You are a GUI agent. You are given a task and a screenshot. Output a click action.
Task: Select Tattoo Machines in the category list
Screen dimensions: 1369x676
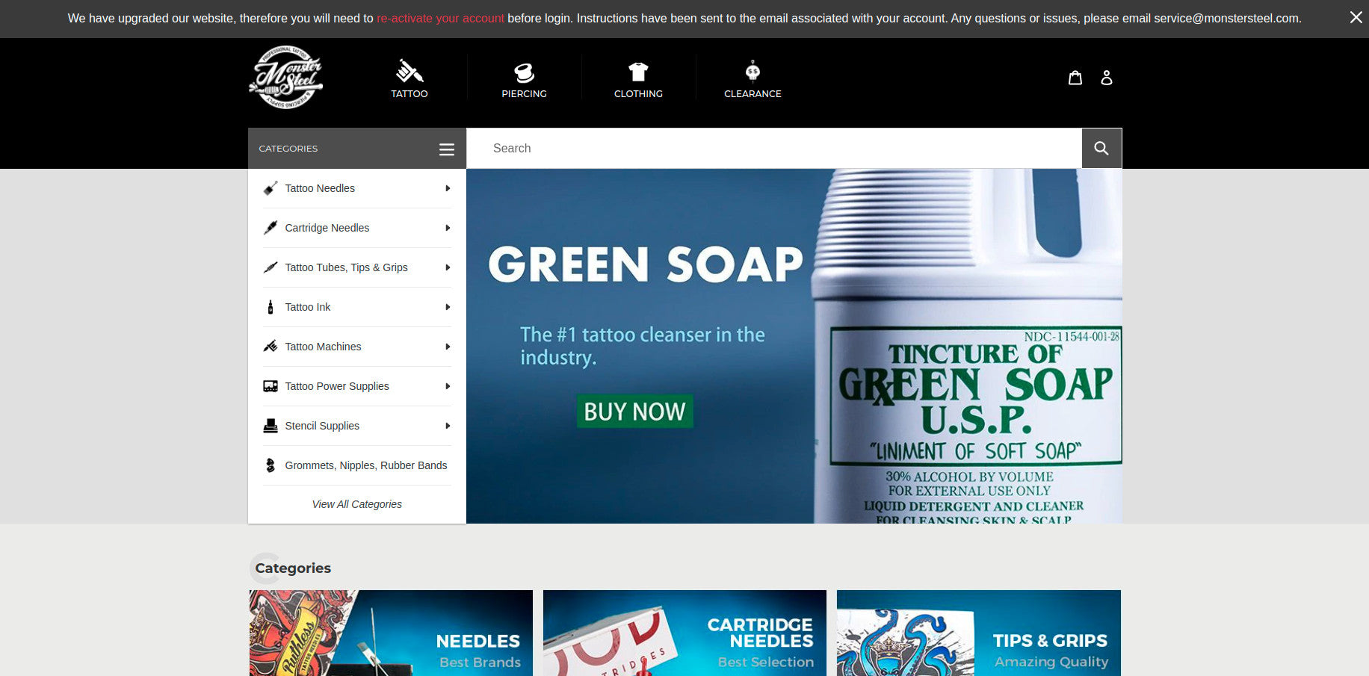click(x=323, y=347)
